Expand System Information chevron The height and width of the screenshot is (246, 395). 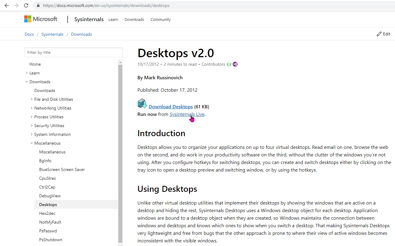(32, 134)
